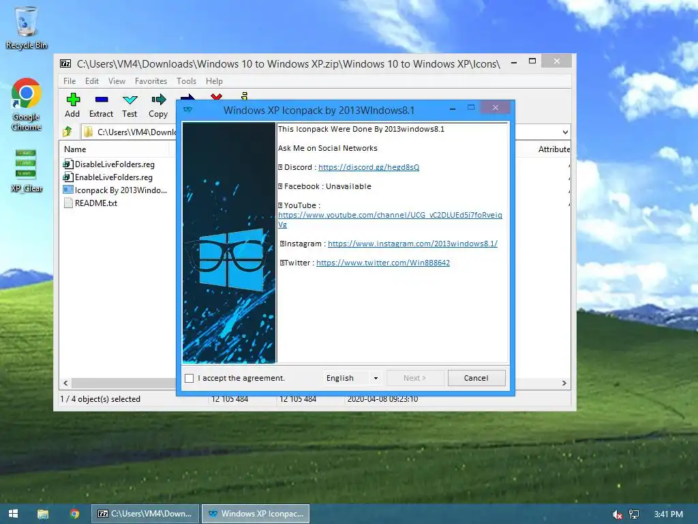Click the horizontal scrollbar right arrow

tap(564, 383)
